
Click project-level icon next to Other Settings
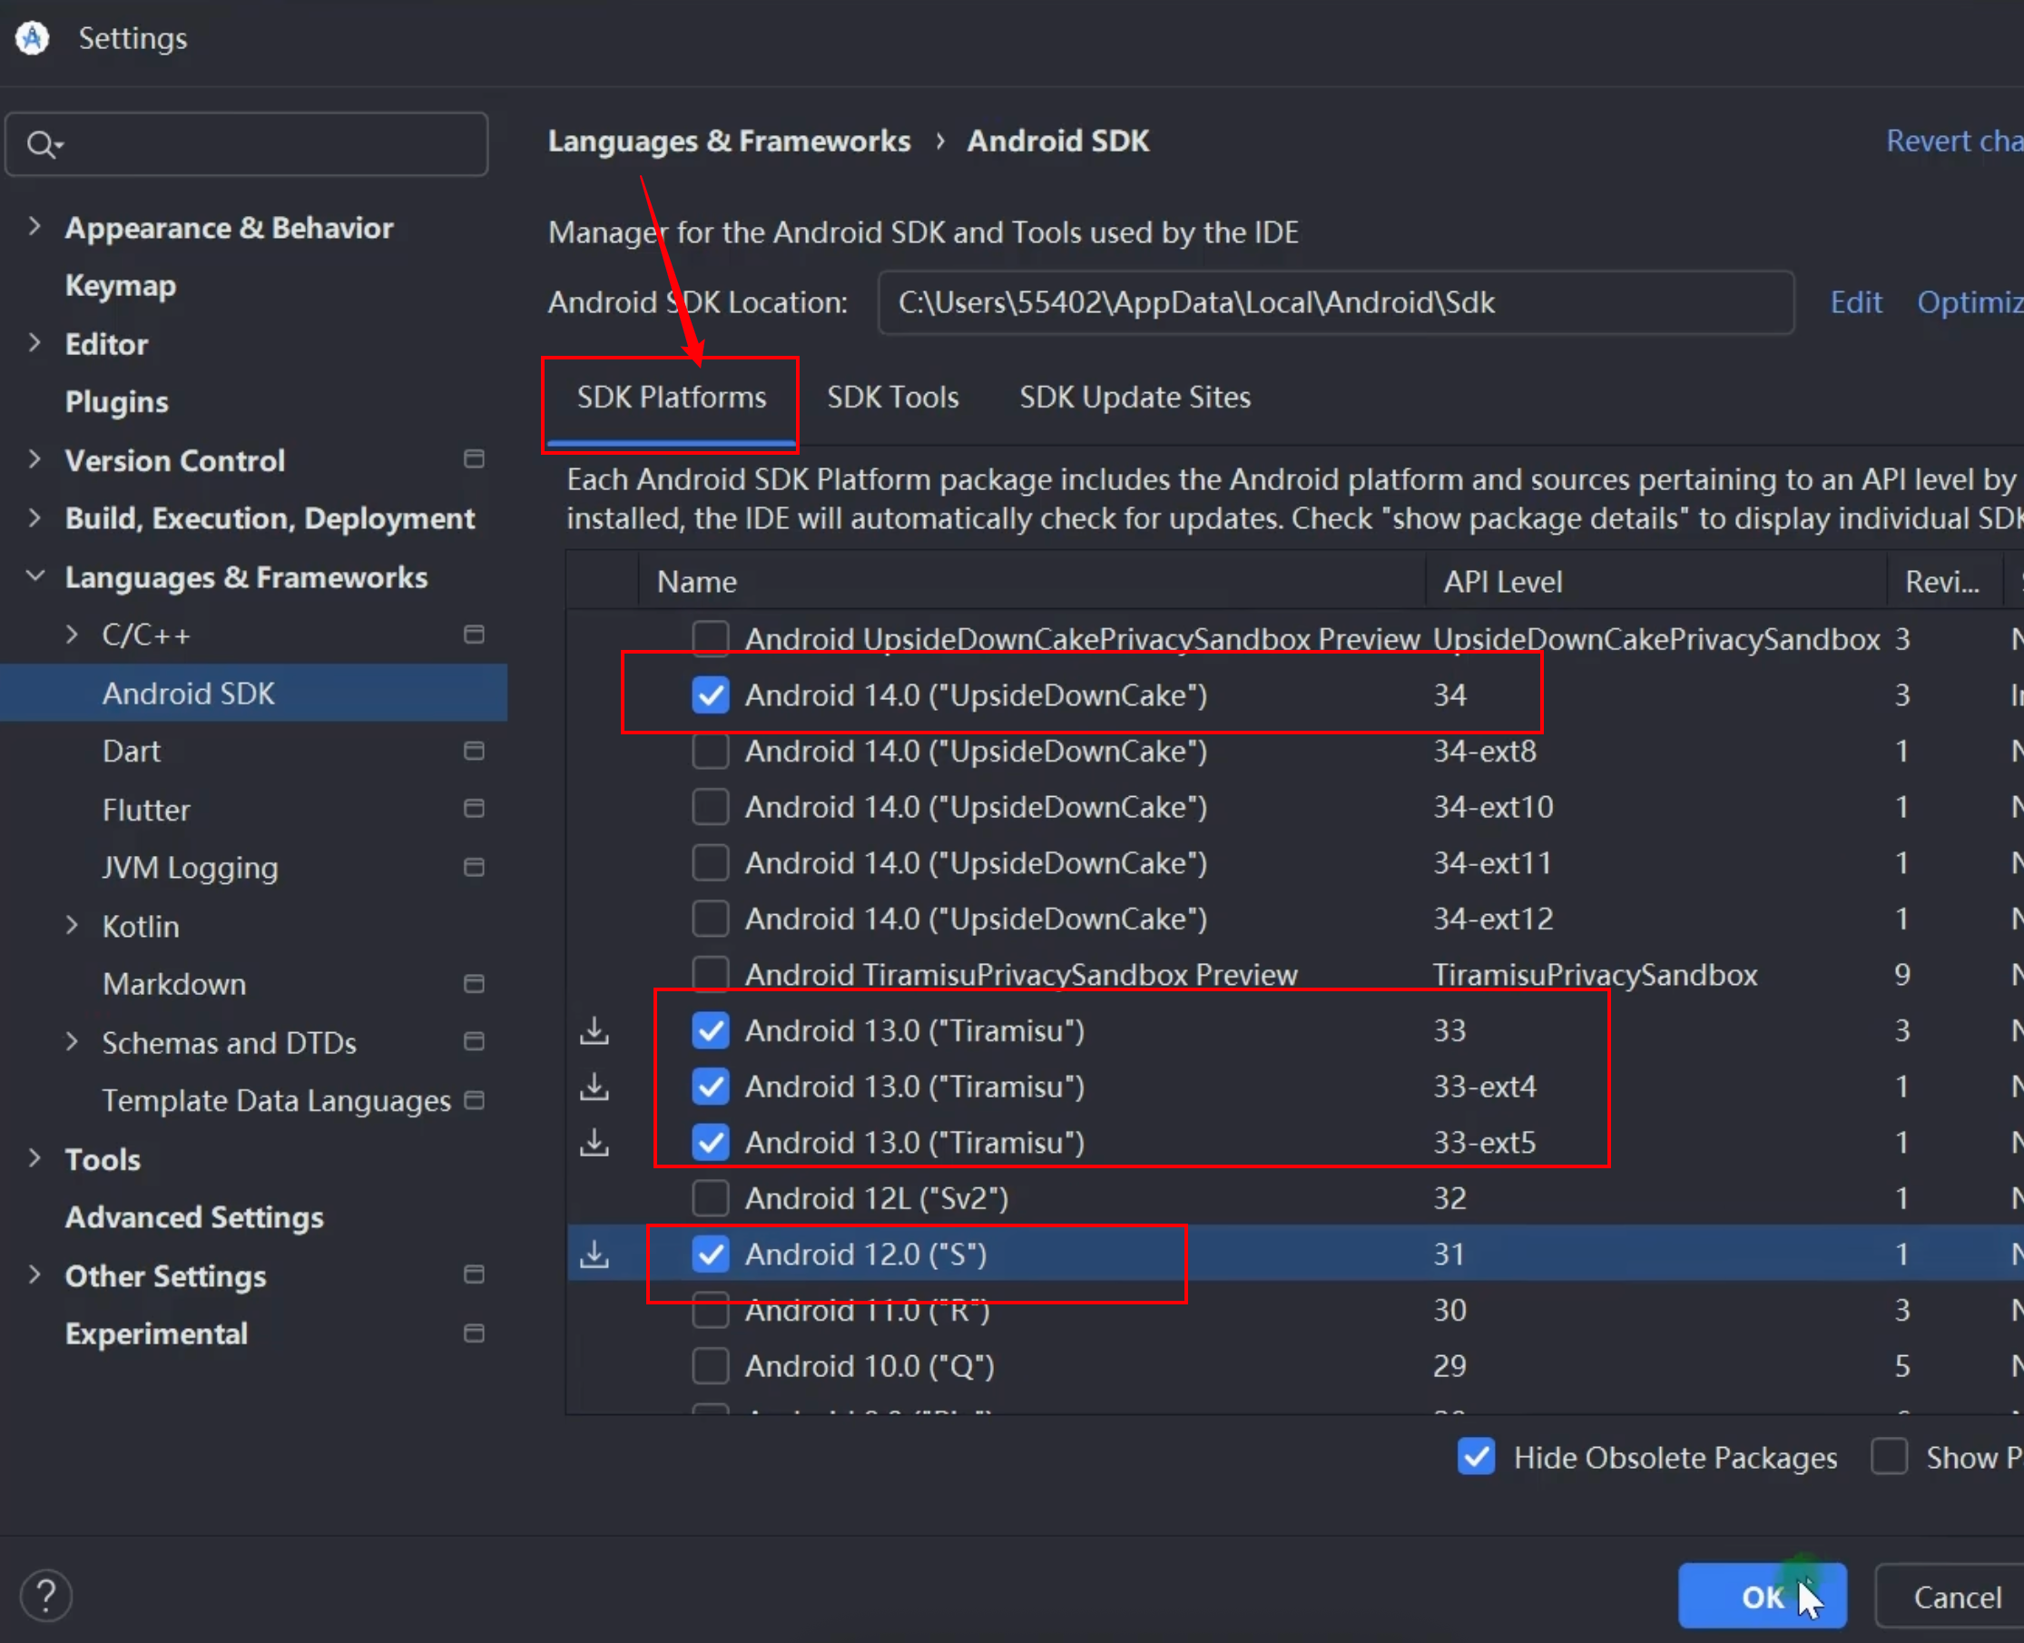point(474,1274)
